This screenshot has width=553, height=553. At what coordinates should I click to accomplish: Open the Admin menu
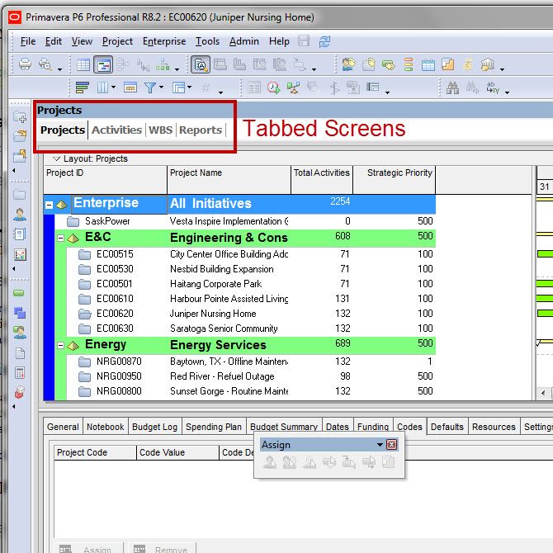[x=243, y=41]
